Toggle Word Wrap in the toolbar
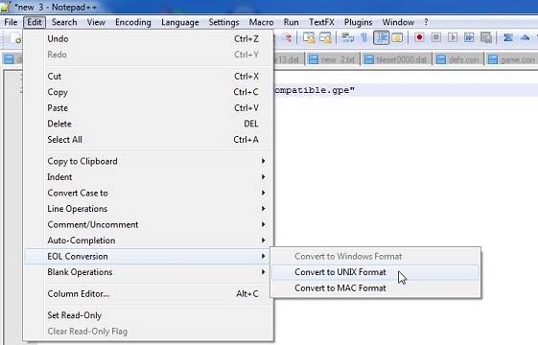Screen dimensions: 538x345 (x=347, y=37)
